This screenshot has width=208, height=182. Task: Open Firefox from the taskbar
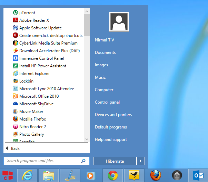[x=156, y=175]
